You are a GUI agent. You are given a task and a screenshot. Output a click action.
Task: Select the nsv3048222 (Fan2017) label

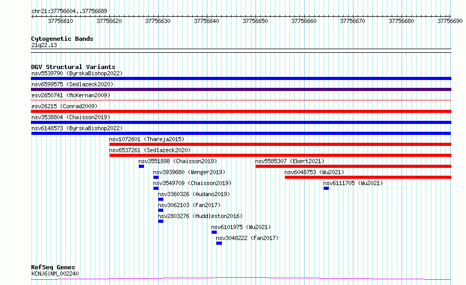[247, 238]
